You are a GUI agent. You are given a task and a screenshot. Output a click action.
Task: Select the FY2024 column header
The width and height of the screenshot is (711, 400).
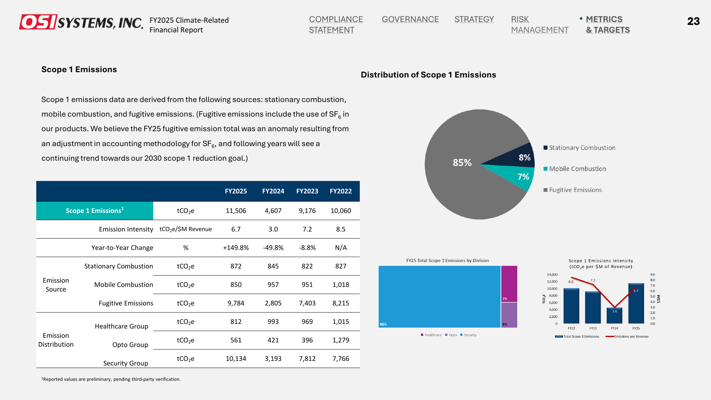[x=273, y=191]
